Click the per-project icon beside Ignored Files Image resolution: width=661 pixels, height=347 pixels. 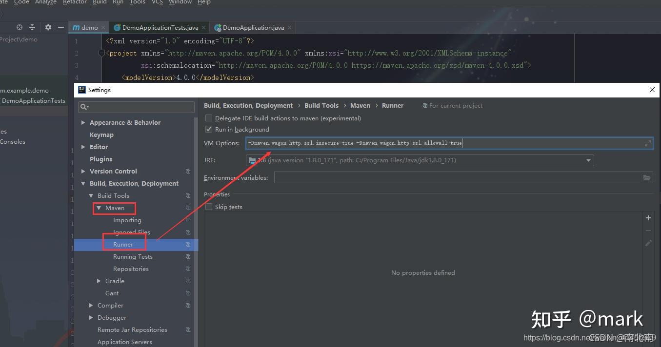(188, 232)
